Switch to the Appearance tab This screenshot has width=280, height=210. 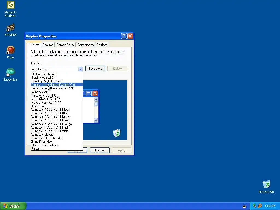85,45
